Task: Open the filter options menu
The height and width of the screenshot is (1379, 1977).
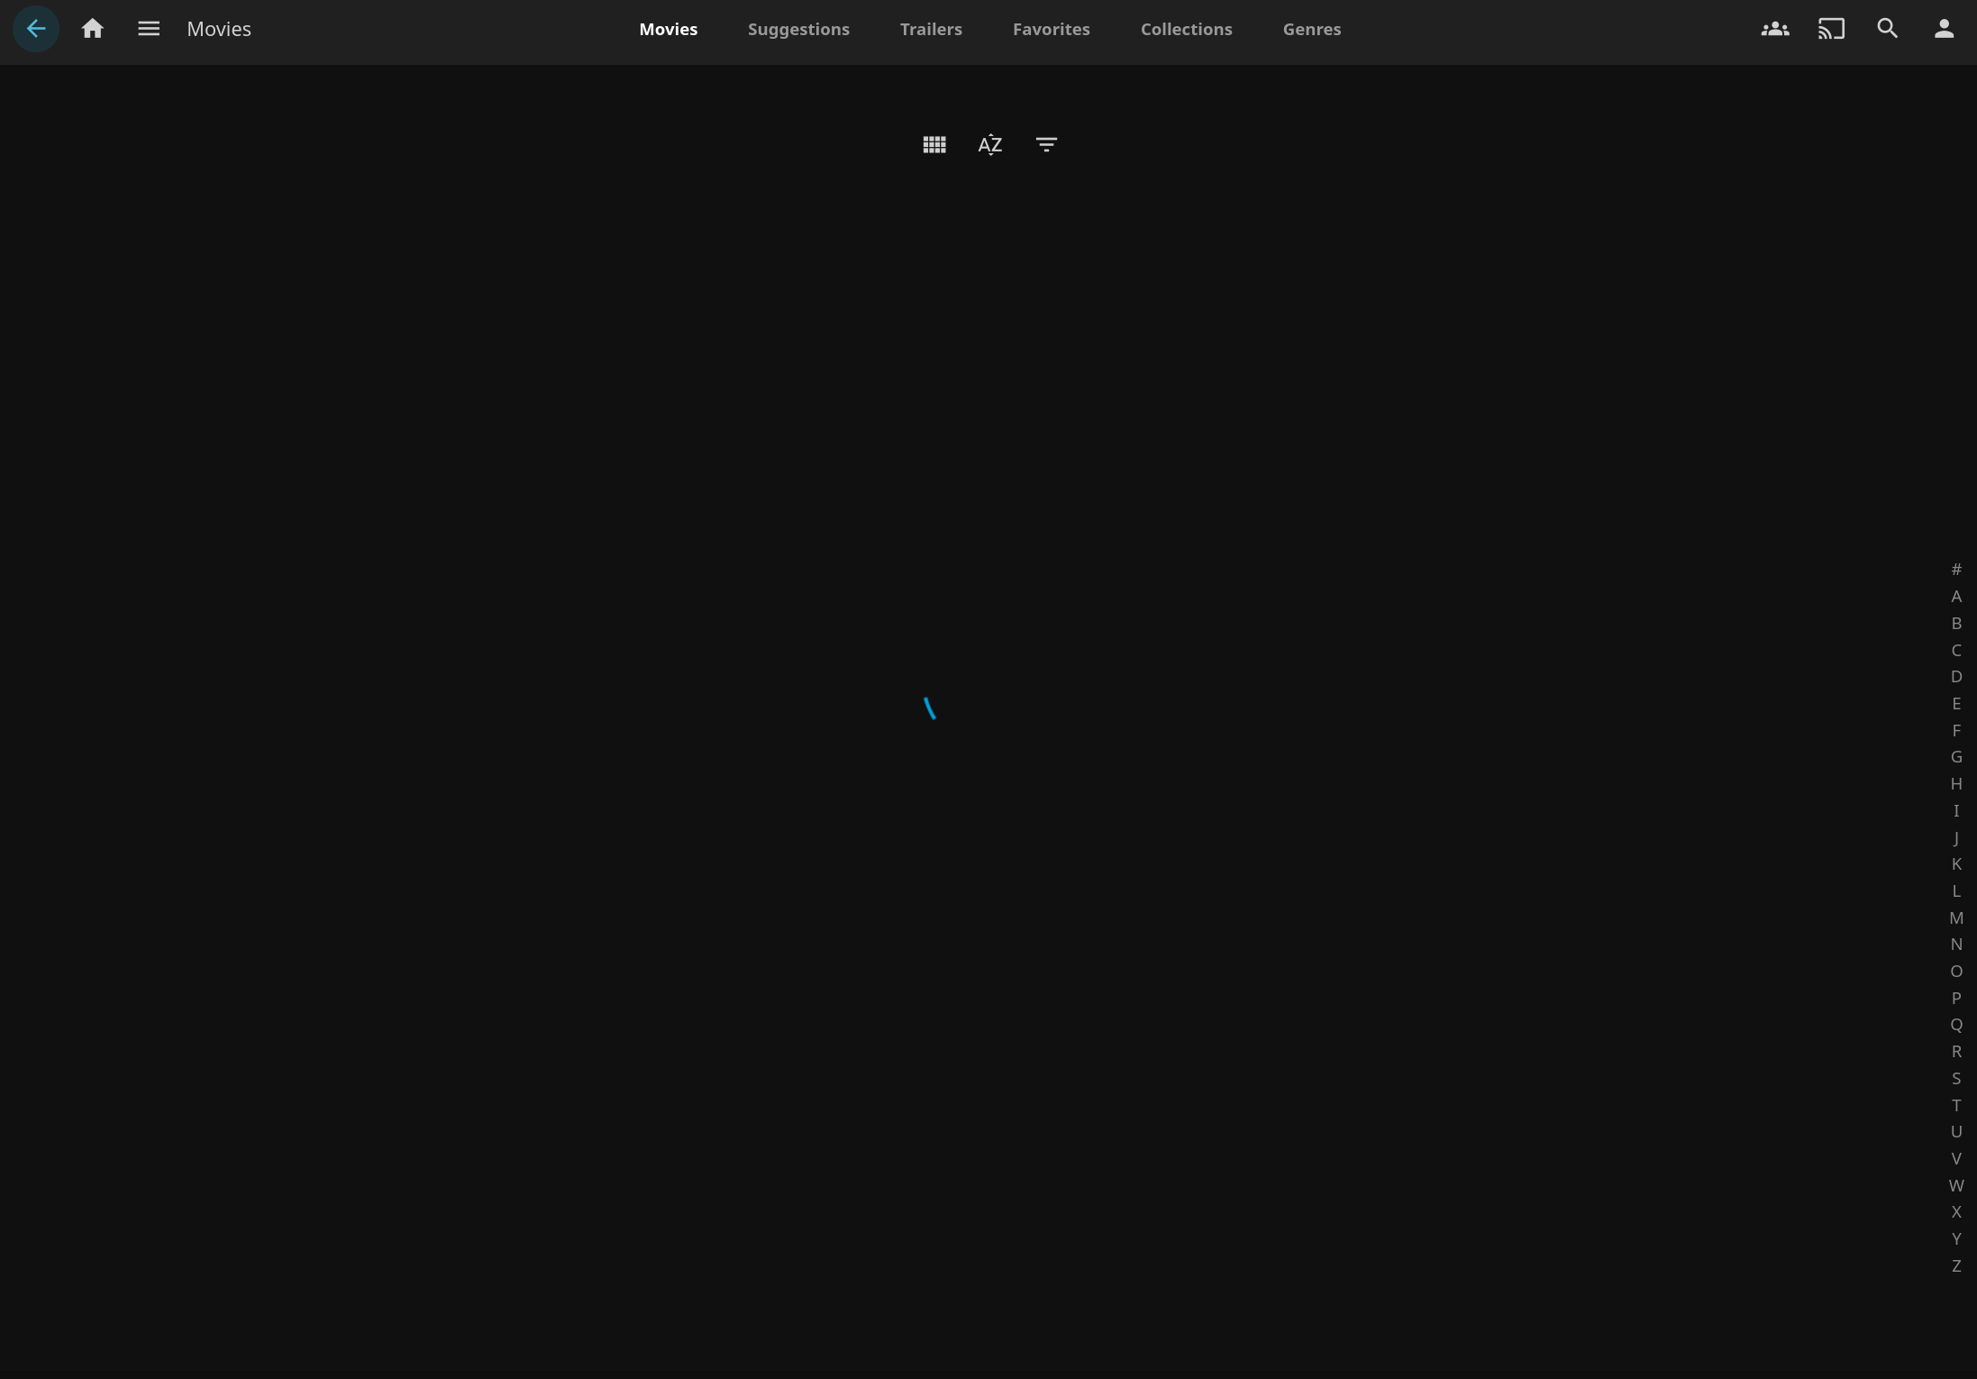Action: [x=1045, y=144]
